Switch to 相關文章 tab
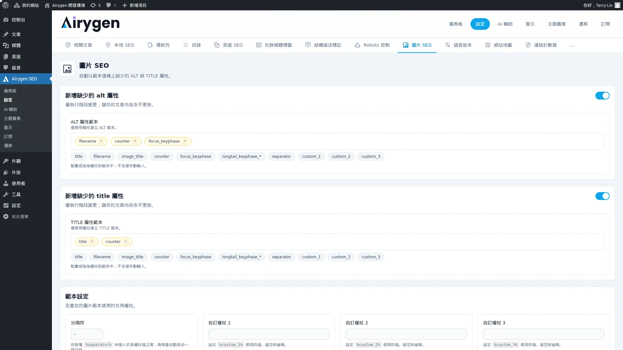 point(79,45)
